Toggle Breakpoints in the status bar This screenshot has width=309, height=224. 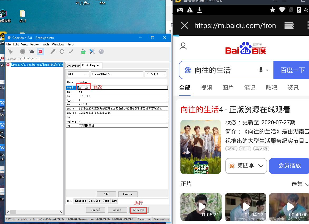coord(161,219)
